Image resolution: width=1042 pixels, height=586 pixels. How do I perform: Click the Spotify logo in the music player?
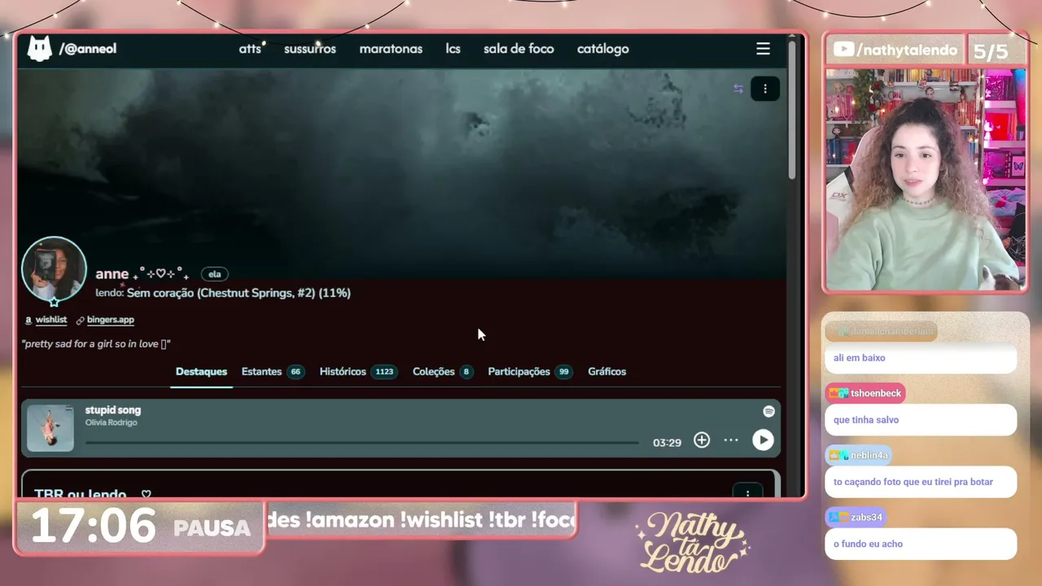(x=768, y=412)
